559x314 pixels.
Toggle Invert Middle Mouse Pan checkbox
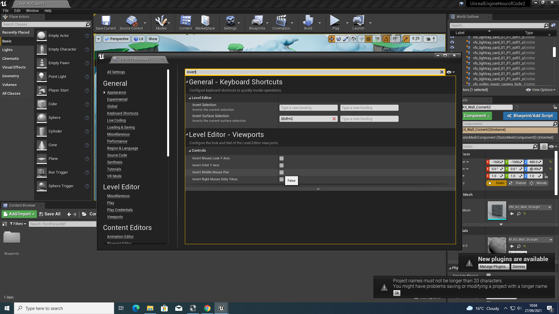(x=282, y=172)
